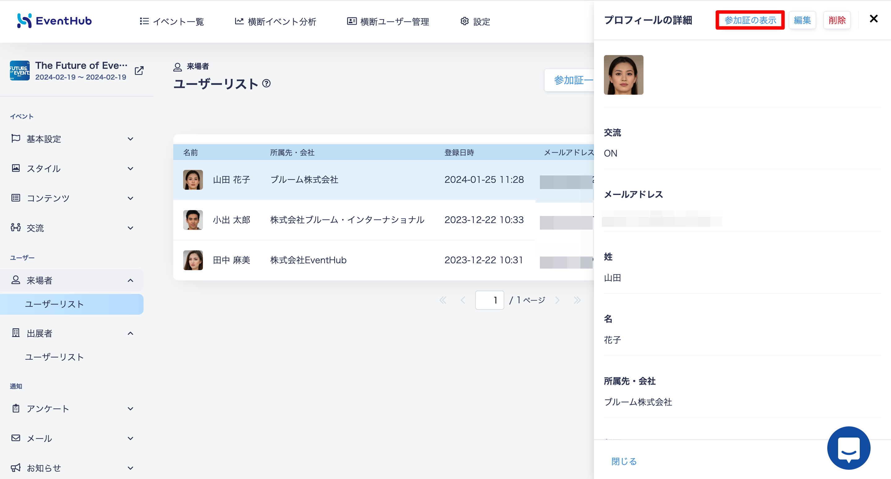
Task: Click ブルーム株式会社 in the profile panel
Action: tap(638, 402)
